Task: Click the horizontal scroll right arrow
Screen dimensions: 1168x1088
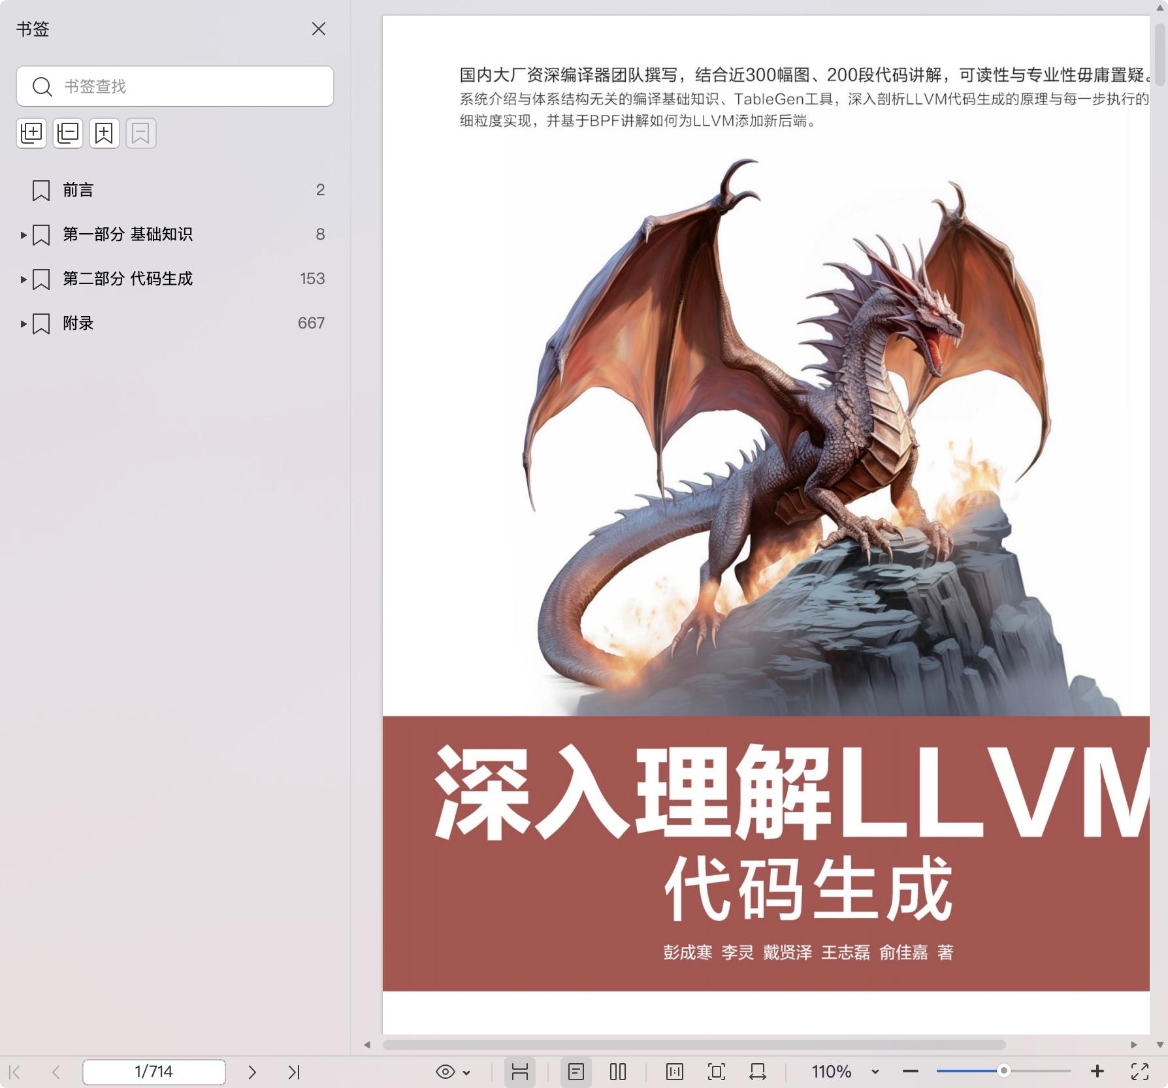Action: [1134, 1045]
